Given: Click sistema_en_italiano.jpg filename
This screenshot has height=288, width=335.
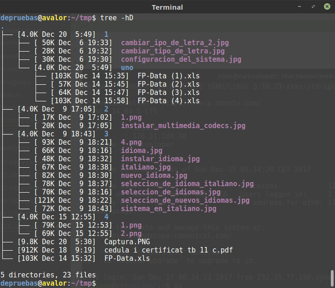Looking at the screenshot, I should [x=168, y=209].
